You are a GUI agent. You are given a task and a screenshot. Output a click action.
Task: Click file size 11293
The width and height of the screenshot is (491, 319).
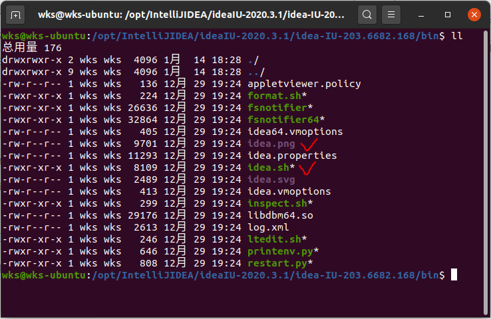click(x=142, y=156)
